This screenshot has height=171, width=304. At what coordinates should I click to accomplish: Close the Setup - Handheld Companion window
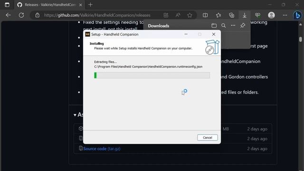[214, 34]
